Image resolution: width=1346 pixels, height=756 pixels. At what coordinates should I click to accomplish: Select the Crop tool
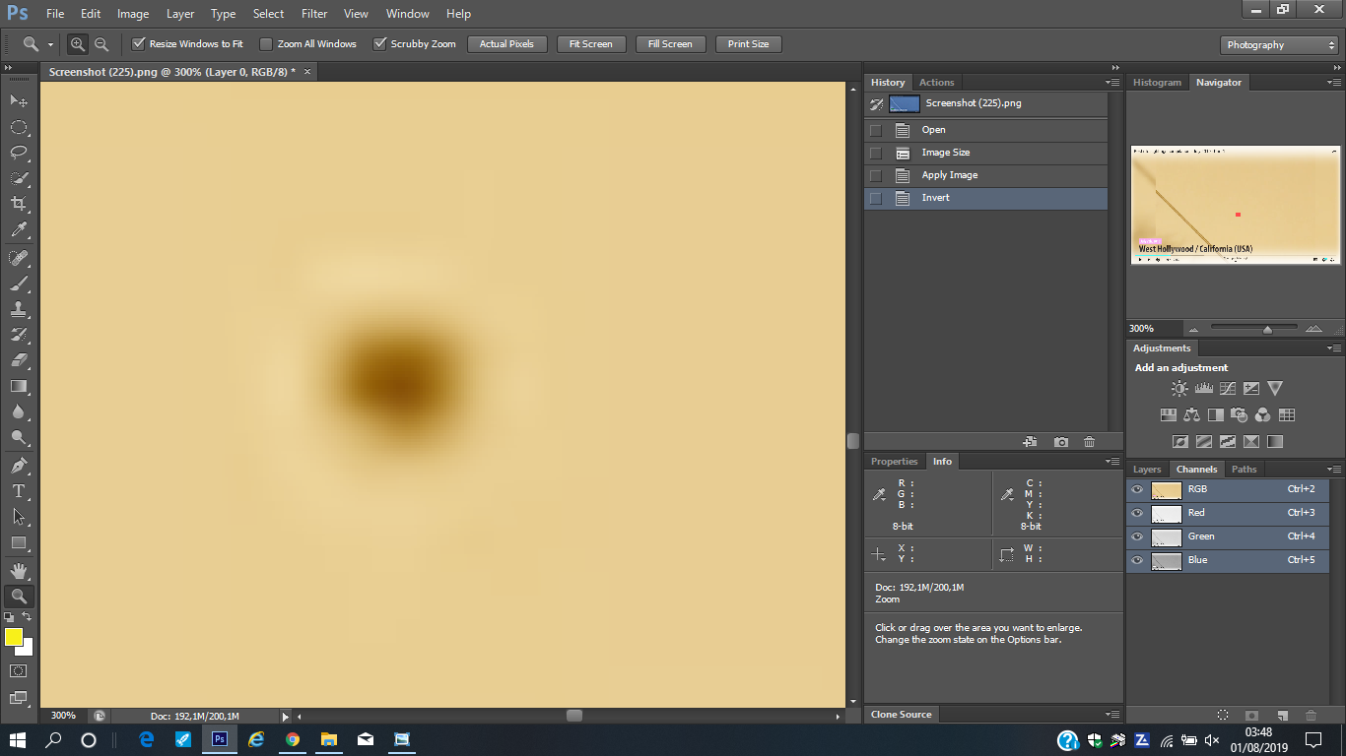[x=18, y=204]
